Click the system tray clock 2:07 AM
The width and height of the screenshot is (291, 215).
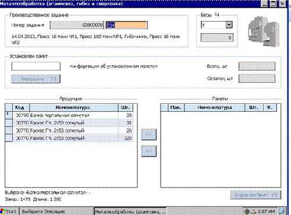[x=266, y=212]
